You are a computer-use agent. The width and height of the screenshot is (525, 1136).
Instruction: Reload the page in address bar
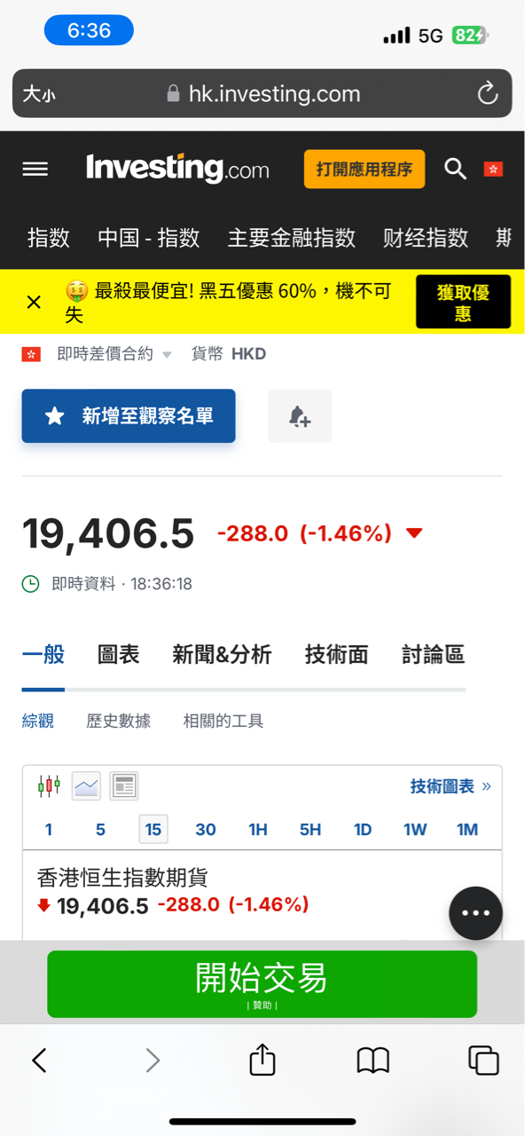point(488,93)
